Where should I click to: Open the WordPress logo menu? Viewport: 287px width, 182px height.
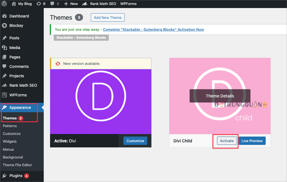pyautogui.click(x=4, y=4)
